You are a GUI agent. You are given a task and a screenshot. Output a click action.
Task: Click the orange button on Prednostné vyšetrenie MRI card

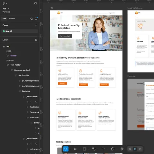[x=83, y=85]
